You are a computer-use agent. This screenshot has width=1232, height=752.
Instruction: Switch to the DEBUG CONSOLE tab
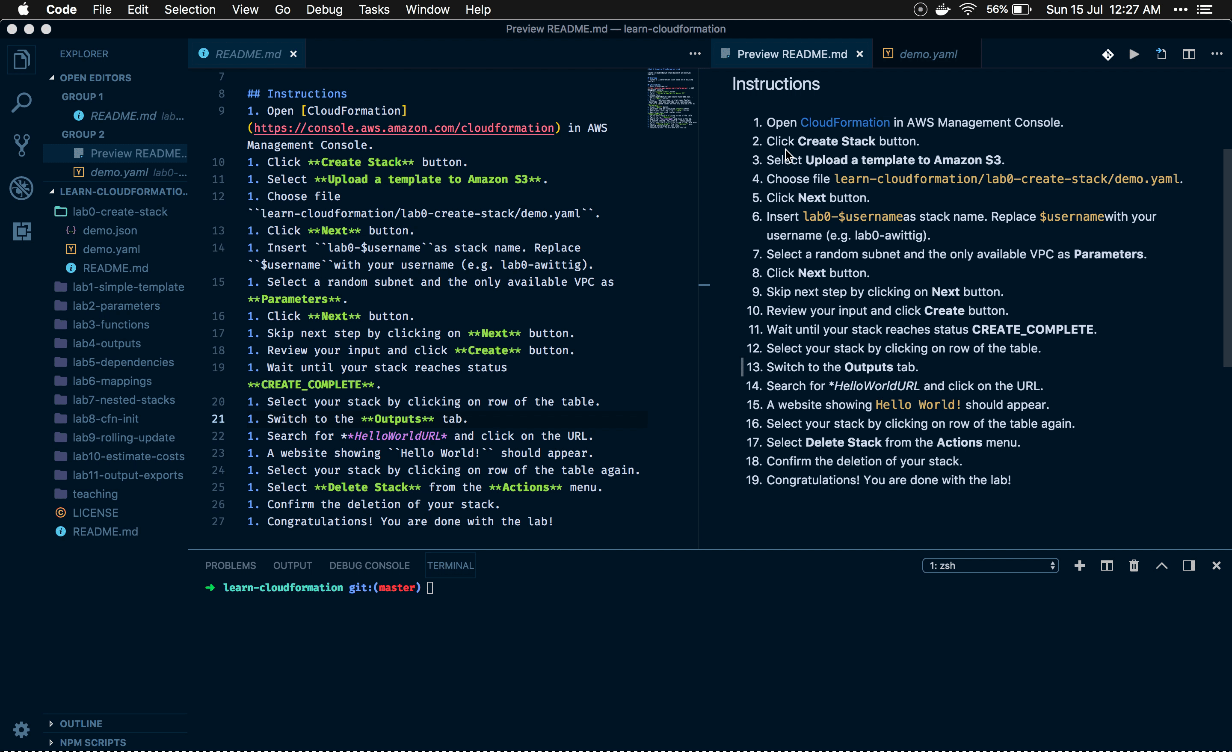pyautogui.click(x=370, y=565)
